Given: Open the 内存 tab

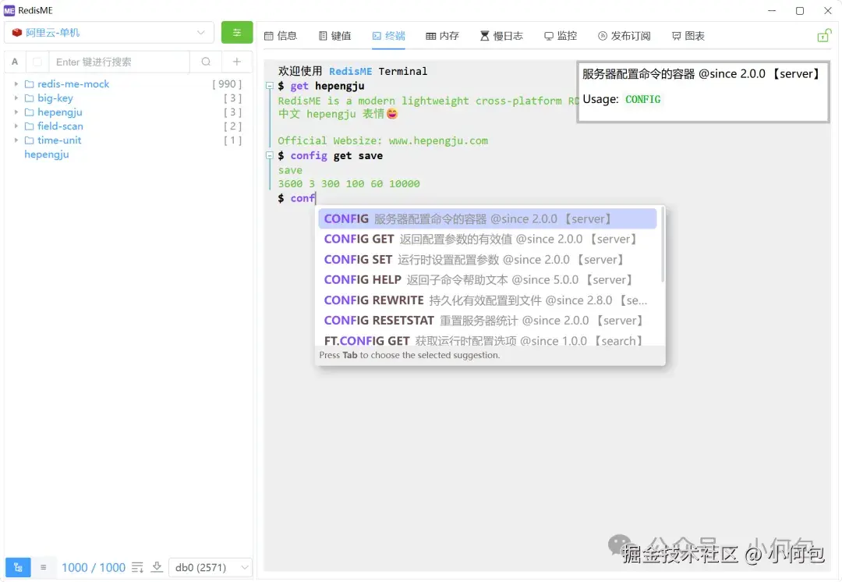Looking at the screenshot, I should (443, 36).
